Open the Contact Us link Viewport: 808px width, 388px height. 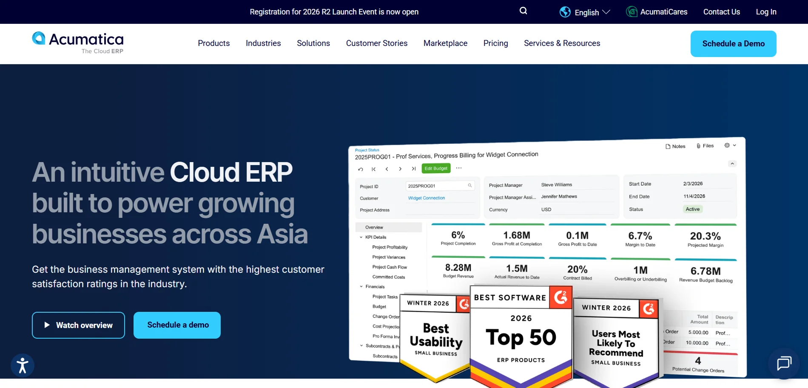point(721,12)
